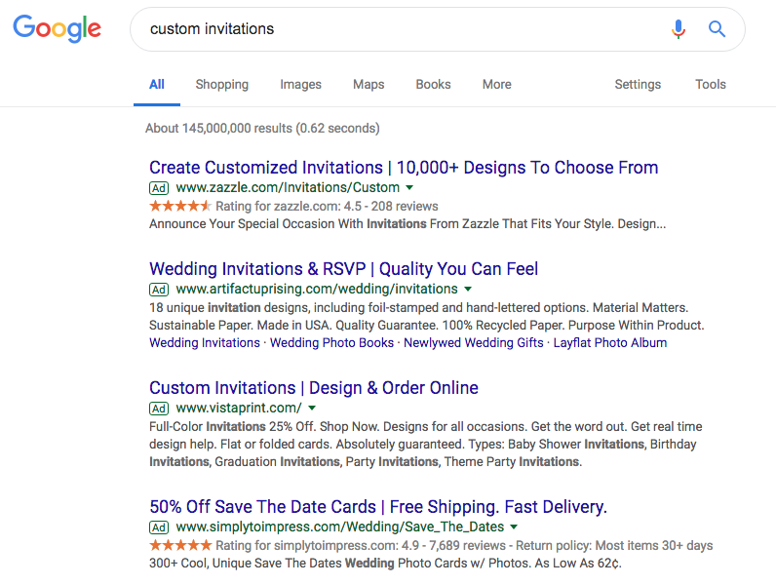This screenshot has height=586, width=776.
Task: Open dropdown arrow next to vistaprint.com URL
Action: pyautogui.click(x=312, y=408)
